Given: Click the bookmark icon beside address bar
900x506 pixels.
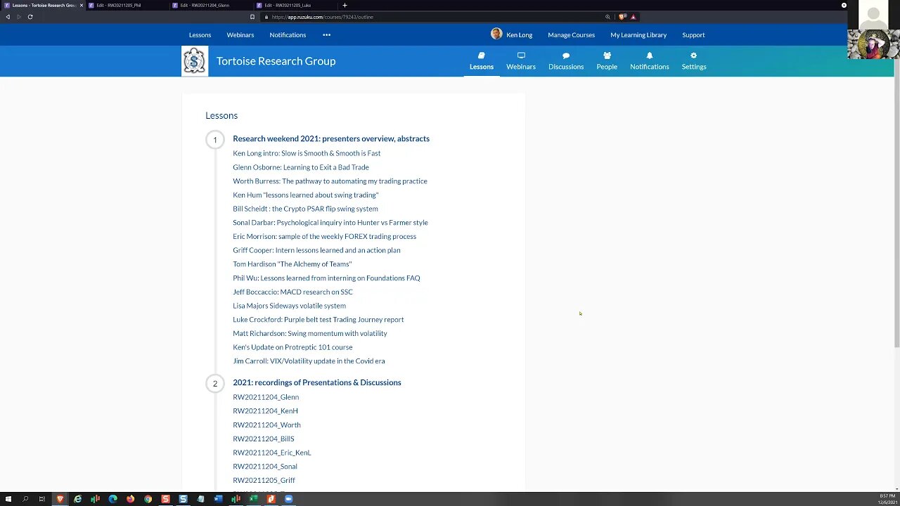Looking at the screenshot, I should coord(252,17).
